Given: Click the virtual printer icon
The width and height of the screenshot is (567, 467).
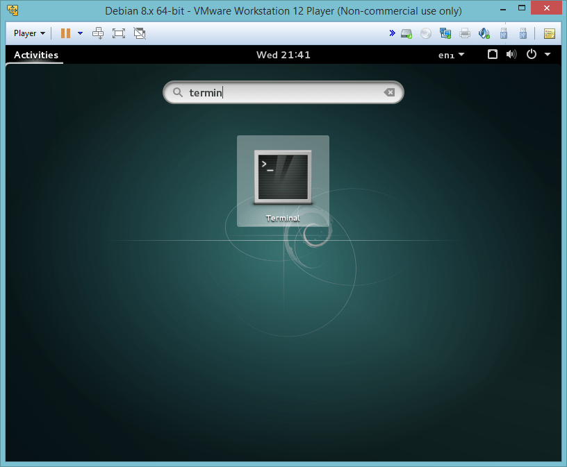Looking at the screenshot, I should click(464, 33).
